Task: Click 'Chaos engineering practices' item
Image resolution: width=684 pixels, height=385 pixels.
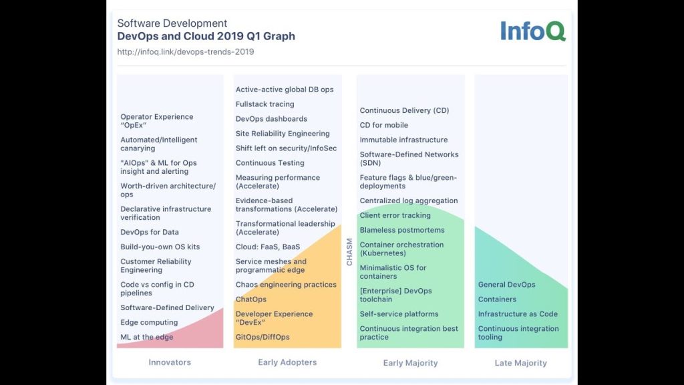Action: click(286, 285)
